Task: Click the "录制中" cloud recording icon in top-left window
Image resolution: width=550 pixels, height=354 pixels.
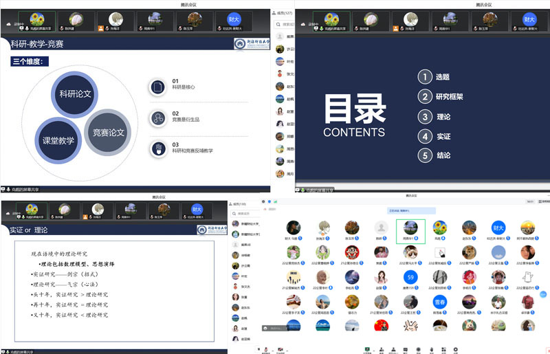Action: pos(9,23)
